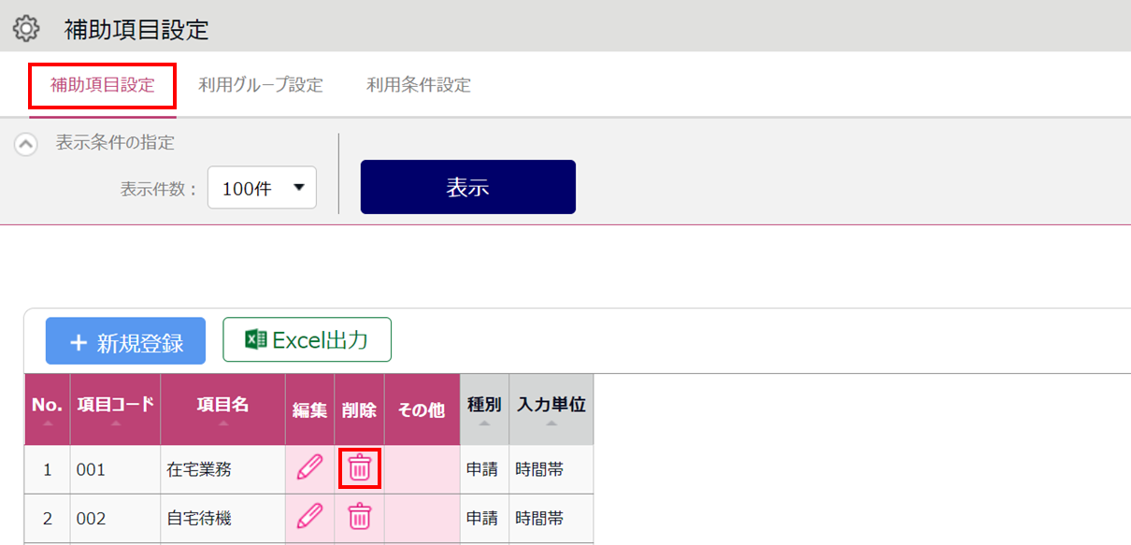Switch to 利用グループ設定 tab
The width and height of the screenshot is (1131, 545).
pyautogui.click(x=261, y=85)
